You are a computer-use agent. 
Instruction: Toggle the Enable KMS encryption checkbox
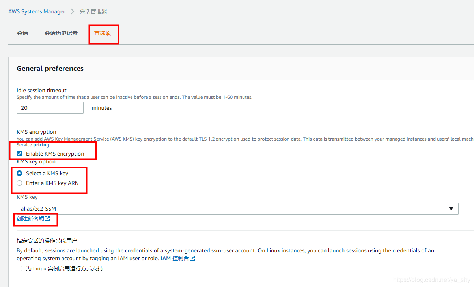19,154
